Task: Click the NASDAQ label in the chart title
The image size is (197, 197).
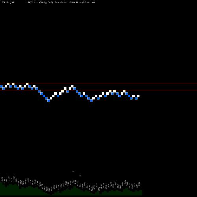Action: click(x=6, y=2)
